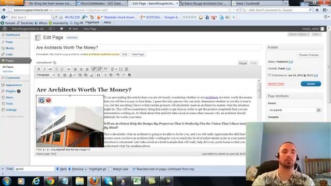The image size is (331, 186).
Task: Open the Media menu in the sidebar
Action: [x=10, y=48]
